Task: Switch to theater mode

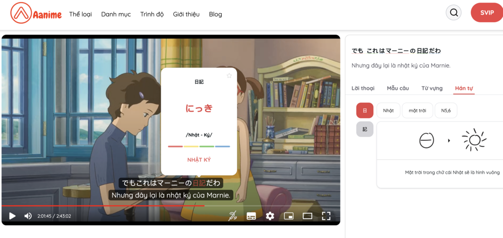Action: coord(307,216)
